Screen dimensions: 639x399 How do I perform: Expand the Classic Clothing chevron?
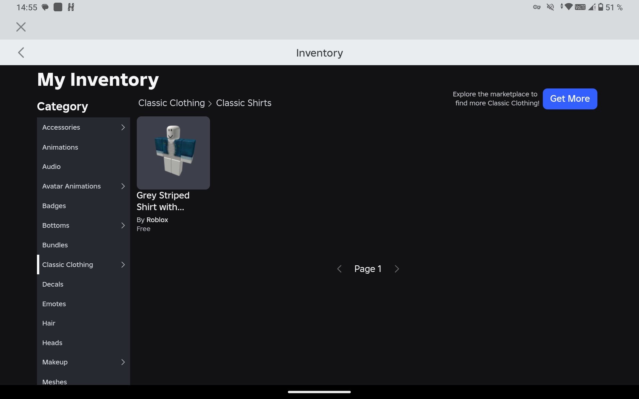123,265
